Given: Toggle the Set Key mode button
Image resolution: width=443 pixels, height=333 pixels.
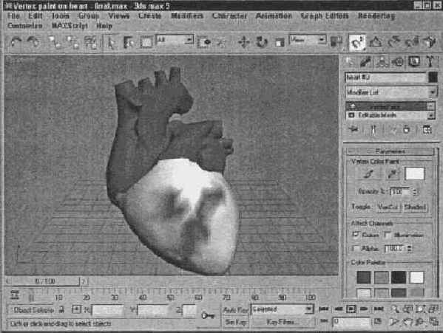Looking at the screenshot, I should coord(236,322).
